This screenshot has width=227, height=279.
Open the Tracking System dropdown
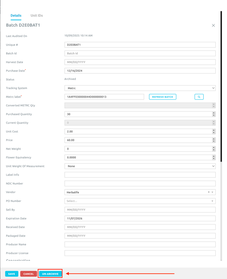tap(140, 88)
